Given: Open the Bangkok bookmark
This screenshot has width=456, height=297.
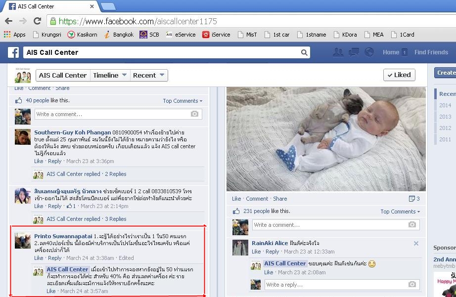Looking at the screenshot, I should coord(119,35).
